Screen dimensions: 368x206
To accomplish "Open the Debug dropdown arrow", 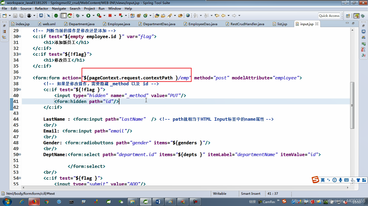I will [x=83, y=16].
